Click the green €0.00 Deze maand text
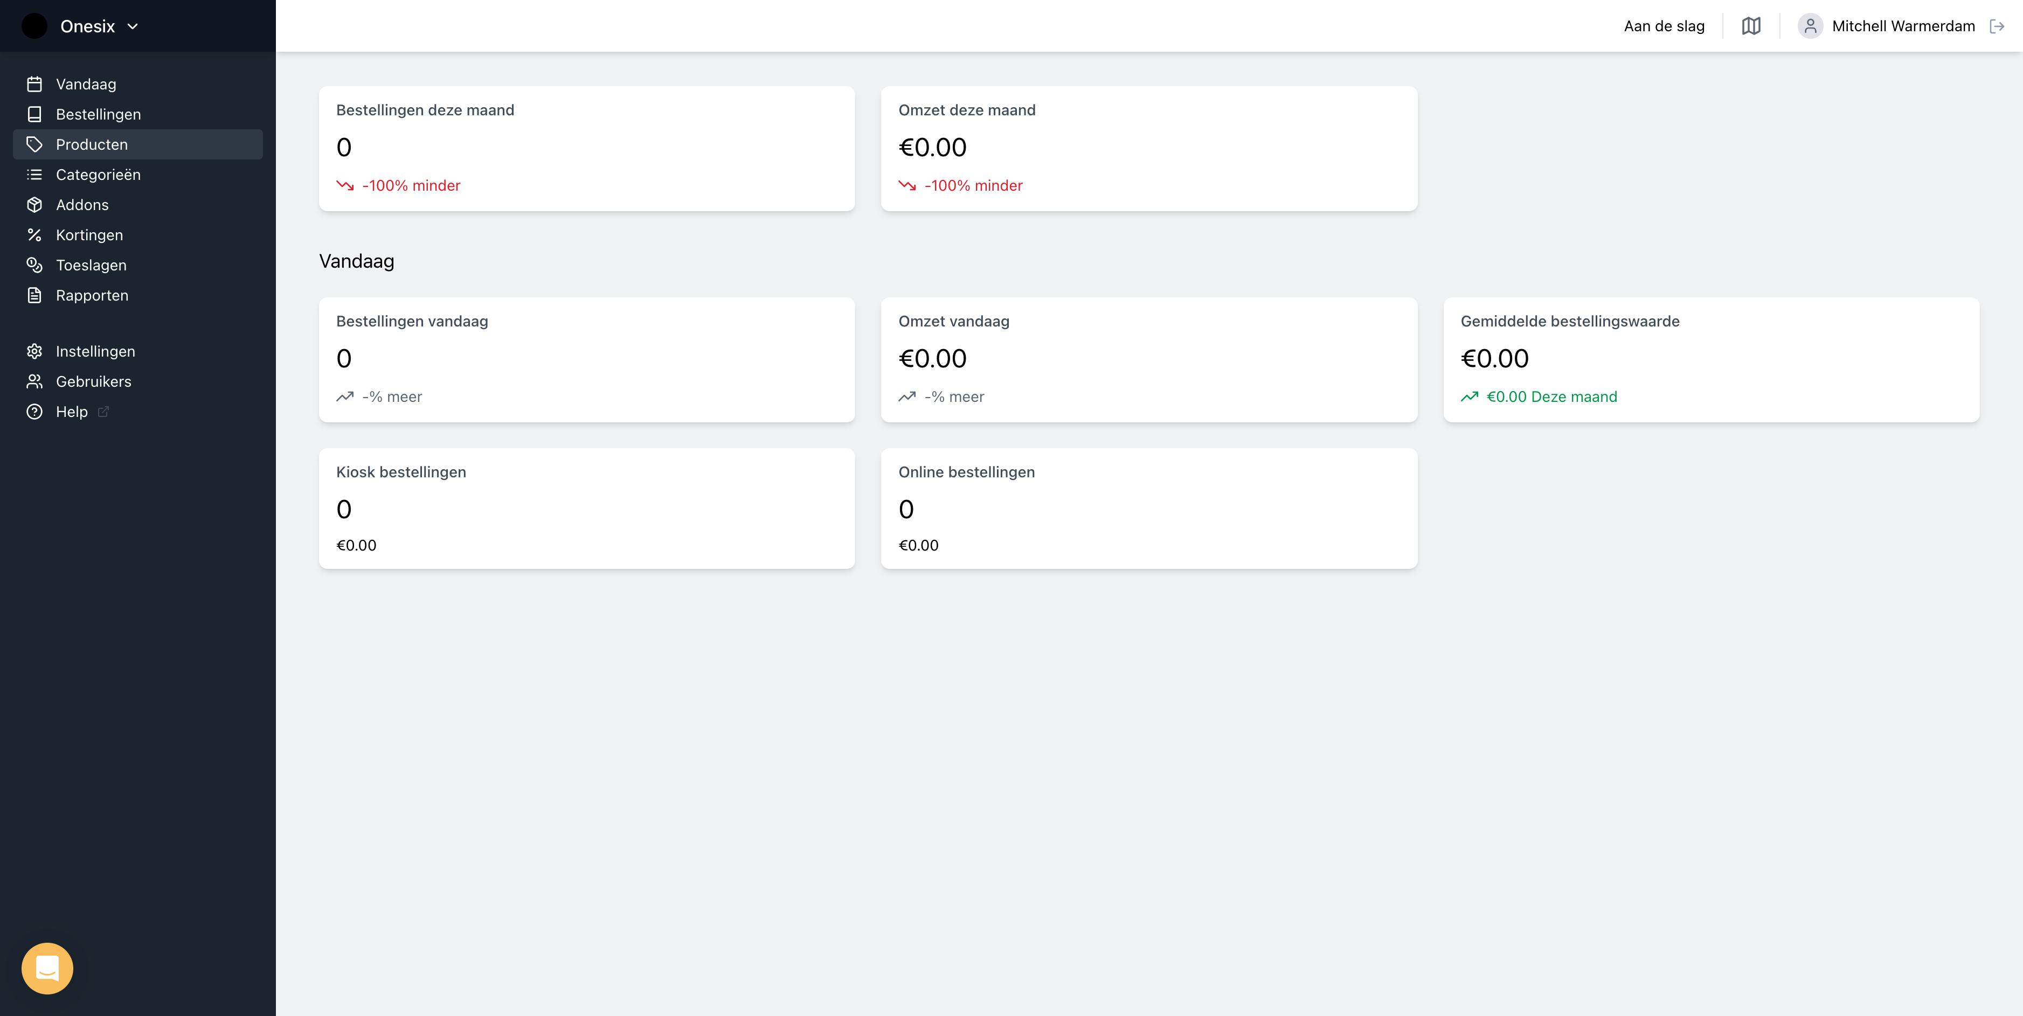The width and height of the screenshot is (2023, 1016). (x=1552, y=397)
